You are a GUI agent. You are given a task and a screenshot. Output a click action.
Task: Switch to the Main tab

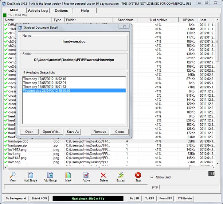[x=14, y=10]
